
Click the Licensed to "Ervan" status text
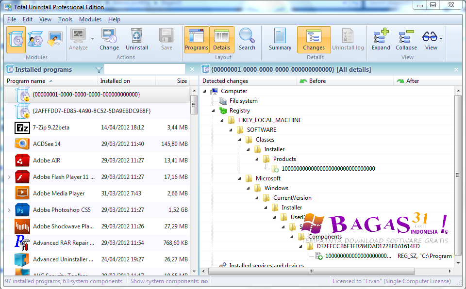click(x=391, y=281)
